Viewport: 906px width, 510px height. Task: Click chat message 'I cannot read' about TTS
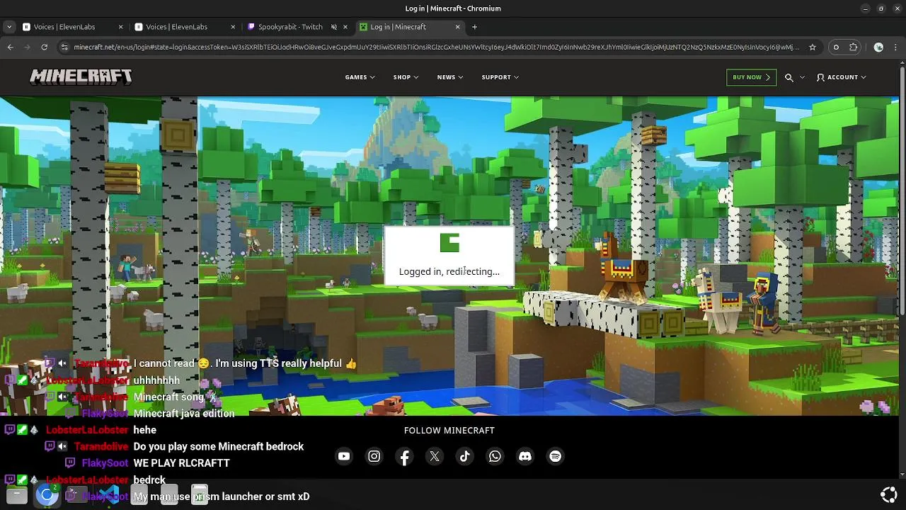point(245,363)
